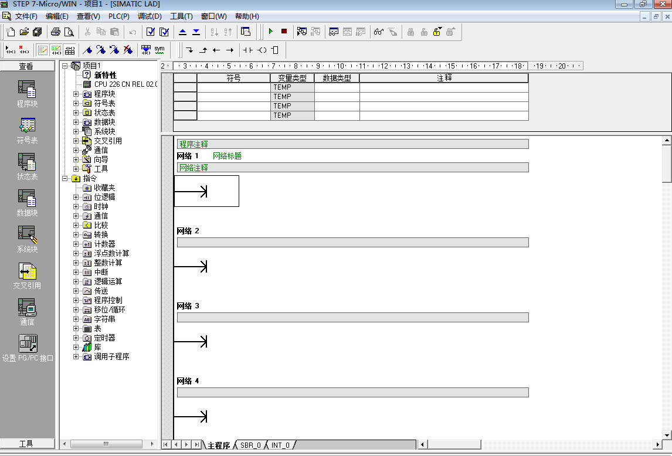This screenshot has height=456, width=672.
Task: Expand the 程序块 tree node
Action: pos(76,94)
